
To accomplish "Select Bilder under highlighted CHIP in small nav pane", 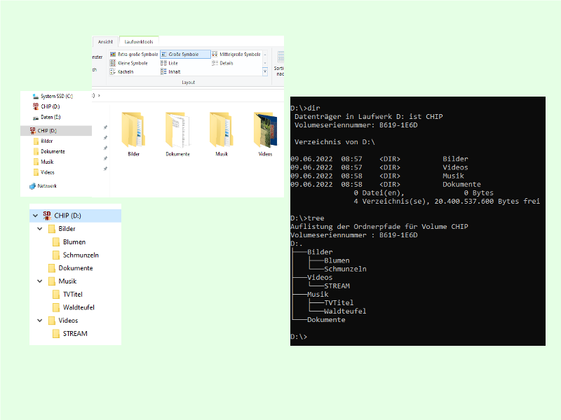I will tap(43, 141).
